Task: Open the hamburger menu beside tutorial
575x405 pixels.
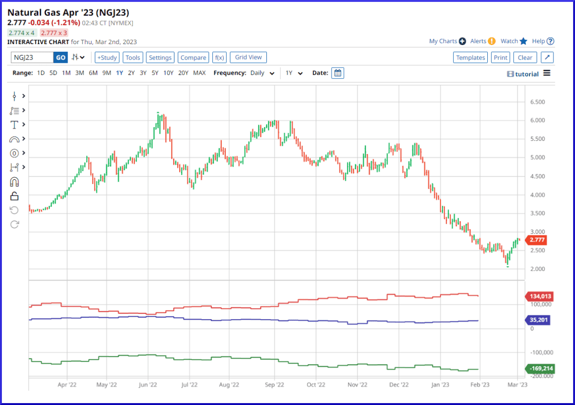Action: point(547,73)
